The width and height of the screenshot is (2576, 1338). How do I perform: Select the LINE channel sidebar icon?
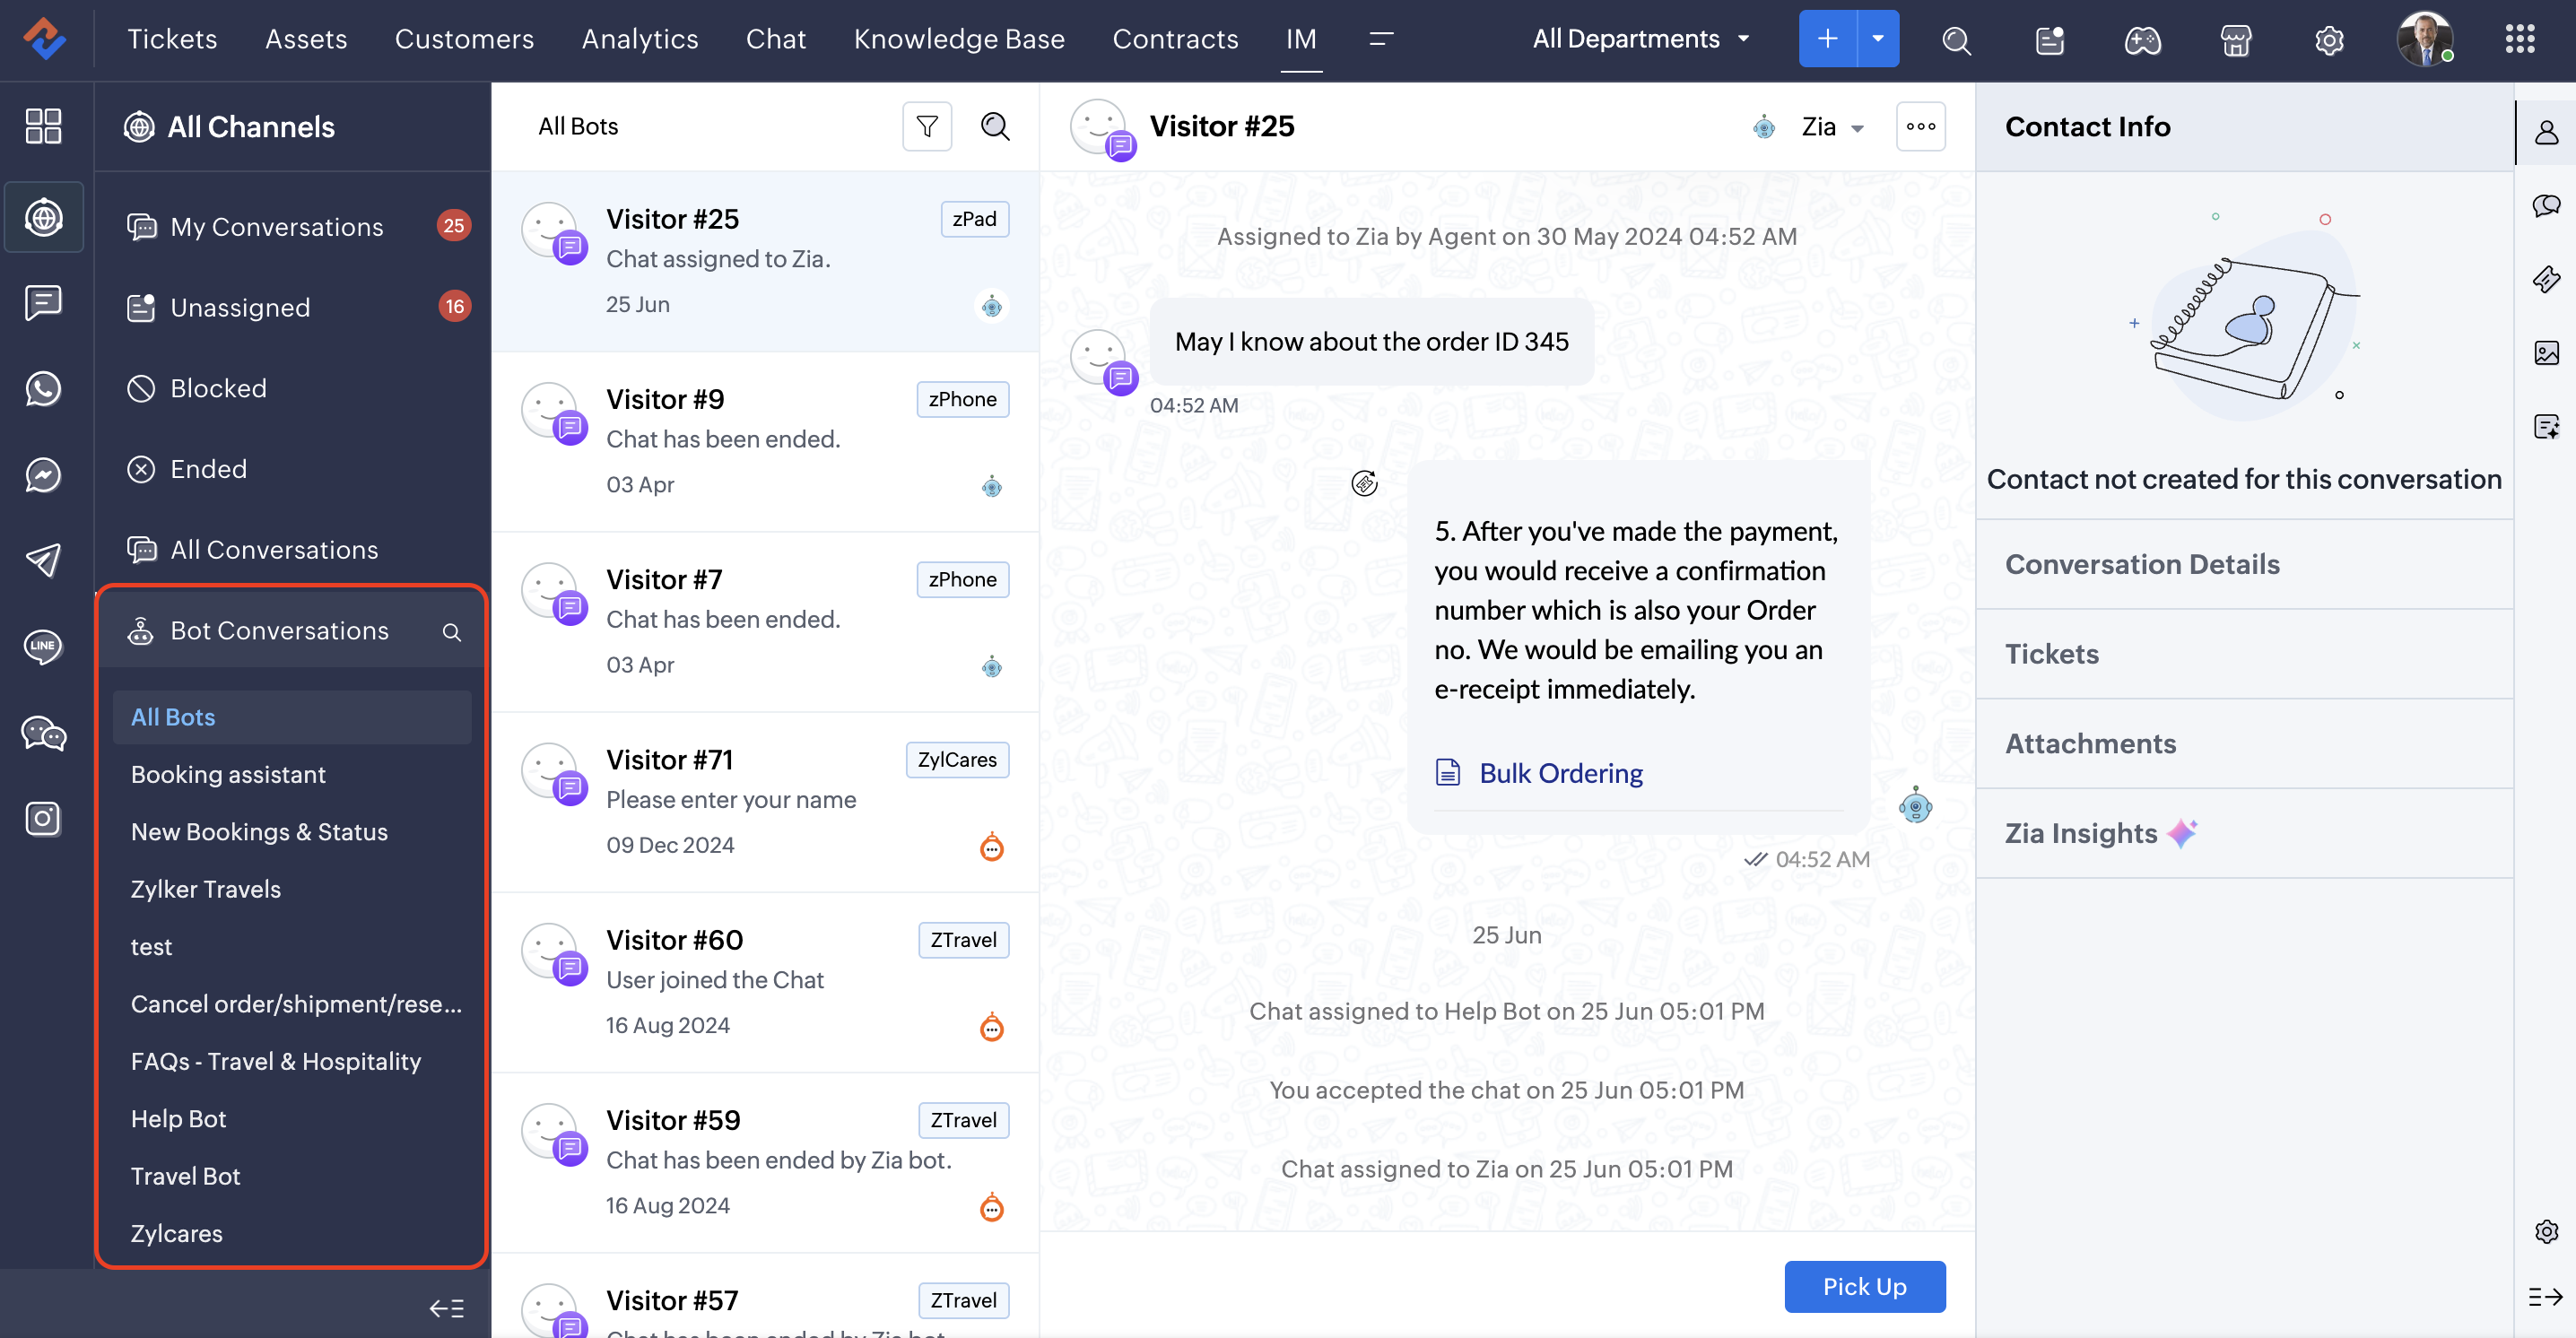pyautogui.click(x=43, y=647)
